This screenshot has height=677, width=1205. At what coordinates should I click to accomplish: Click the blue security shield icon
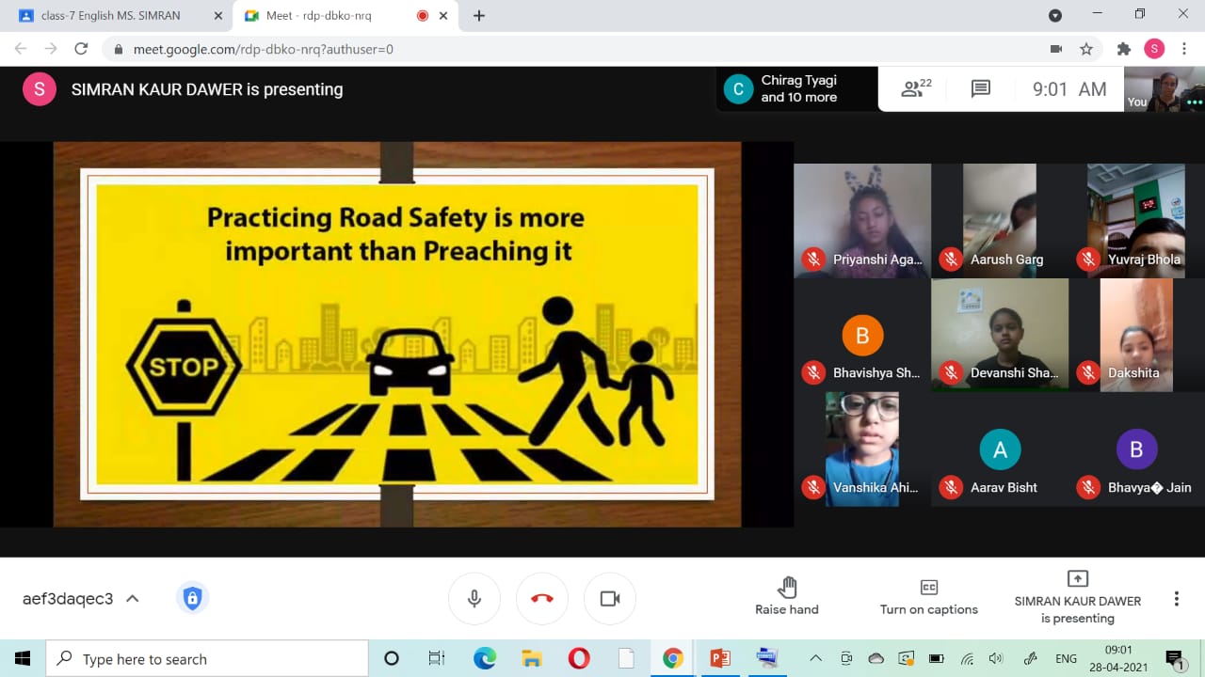pos(192,598)
